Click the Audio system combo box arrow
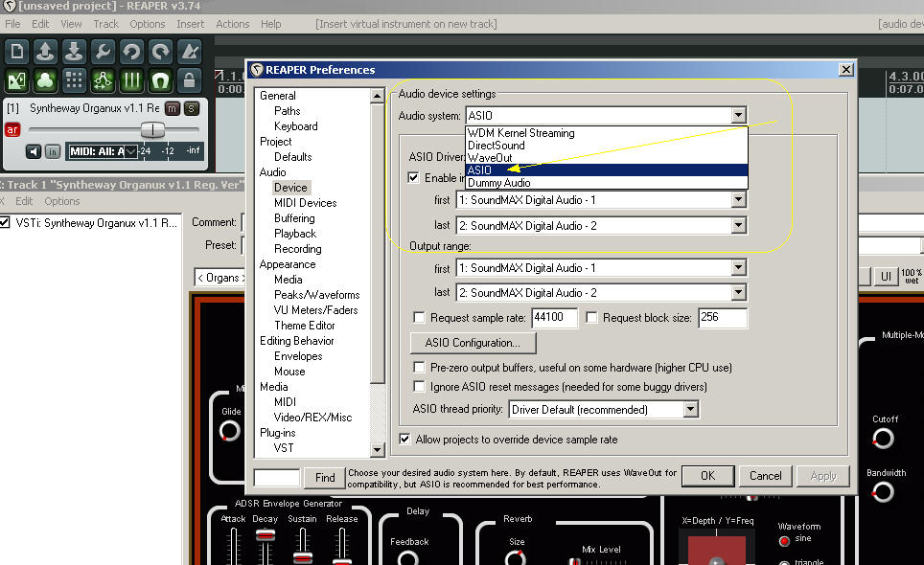Screen dimensions: 924x565 (x=738, y=115)
